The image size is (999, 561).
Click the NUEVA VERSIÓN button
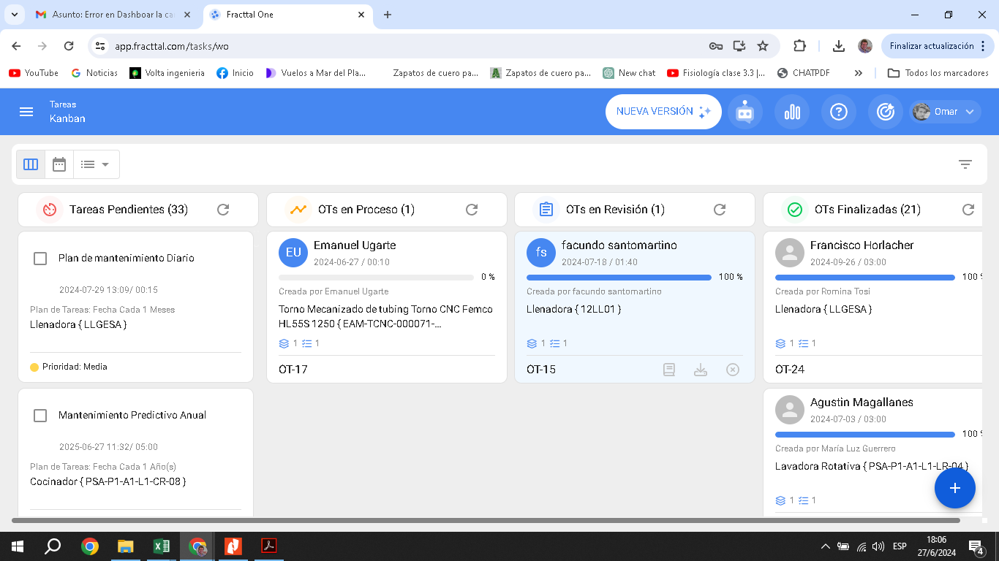pos(663,112)
